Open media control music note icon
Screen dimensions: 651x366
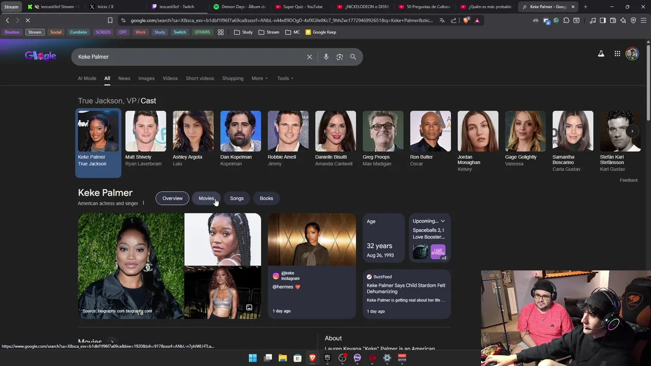pyautogui.click(x=593, y=20)
